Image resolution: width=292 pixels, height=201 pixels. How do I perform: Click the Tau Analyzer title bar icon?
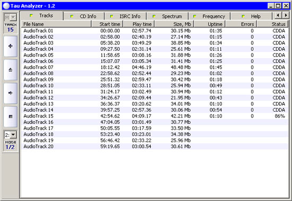[6, 6]
